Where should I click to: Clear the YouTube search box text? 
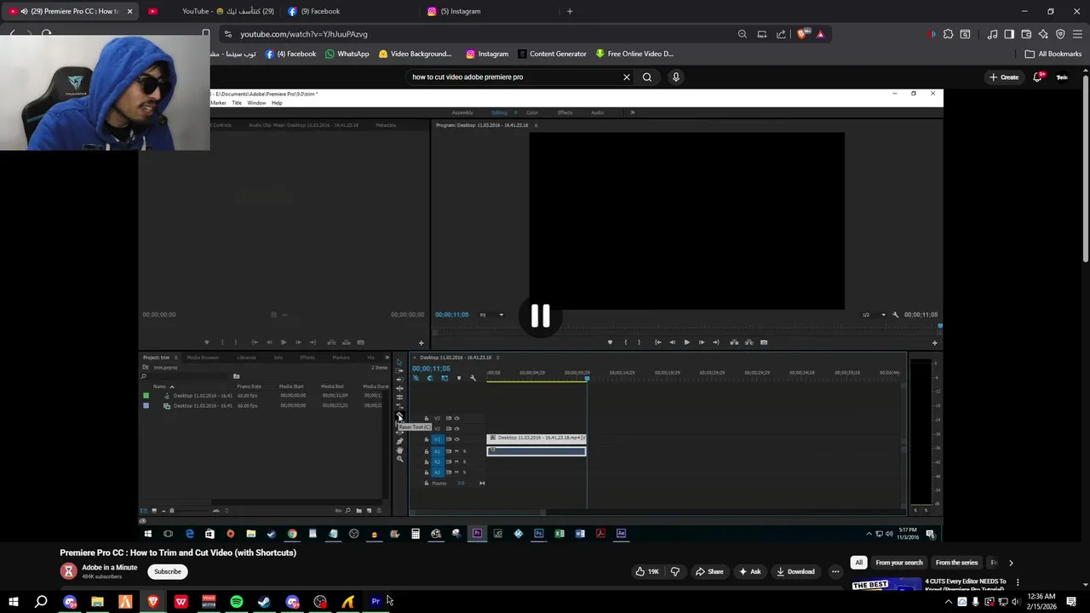coord(627,77)
